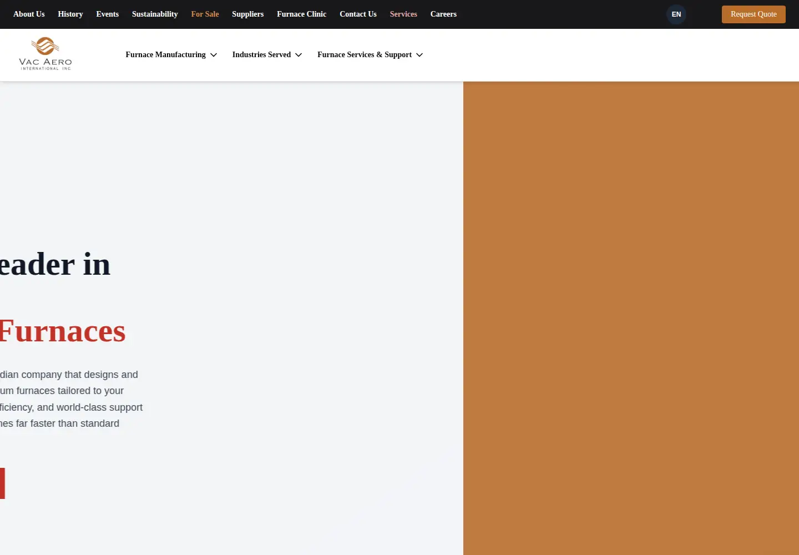Open the About Us page
The width and height of the screenshot is (799, 555).
click(29, 14)
